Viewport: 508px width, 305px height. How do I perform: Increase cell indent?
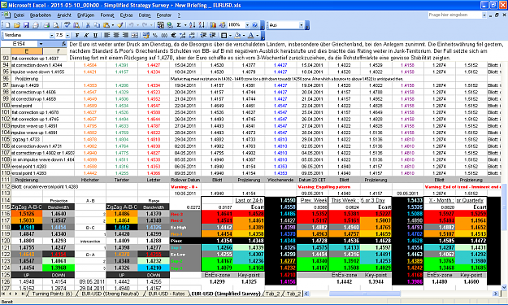click(212, 35)
